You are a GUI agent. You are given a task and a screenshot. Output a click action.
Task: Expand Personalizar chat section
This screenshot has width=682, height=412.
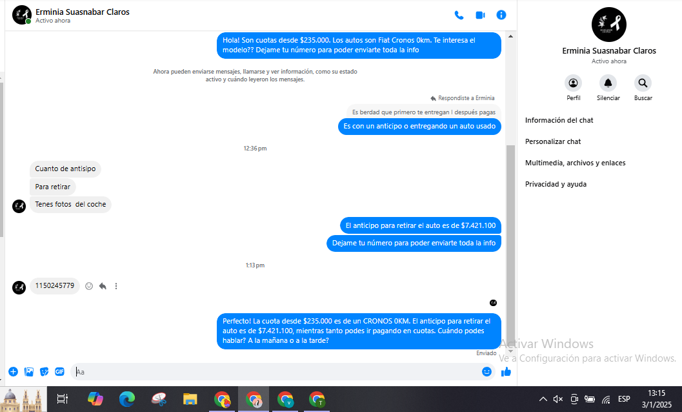(x=553, y=141)
